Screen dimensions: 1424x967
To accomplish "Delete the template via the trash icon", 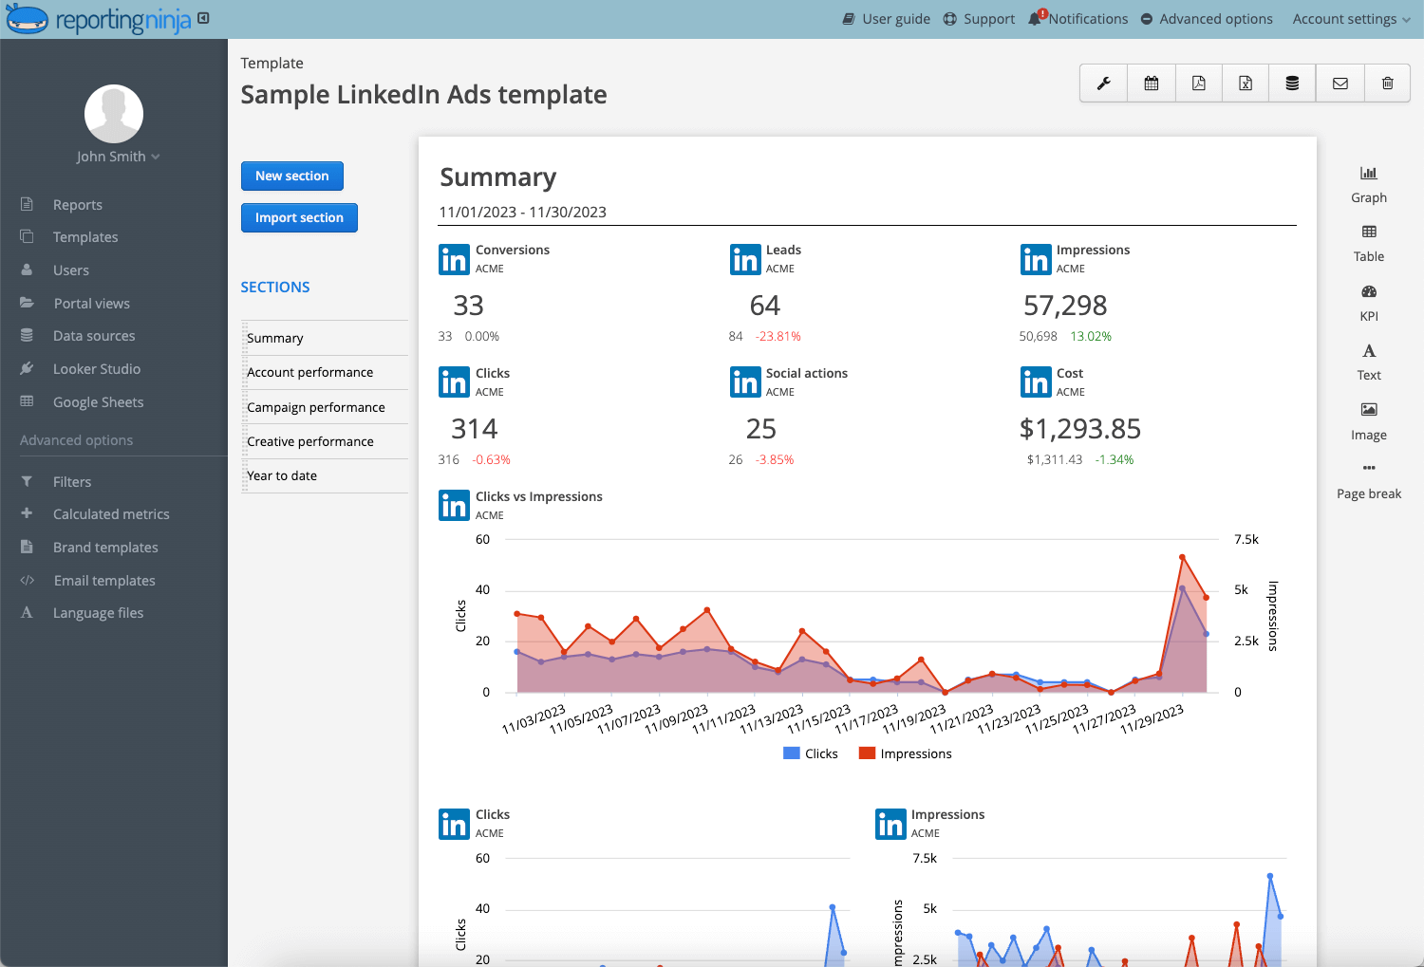I will [1387, 83].
